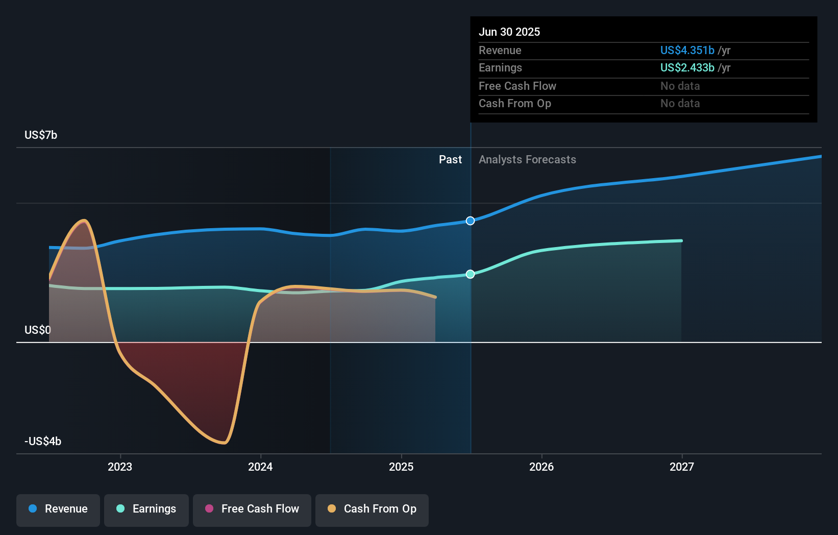Image resolution: width=838 pixels, height=535 pixels.
Task: Click the orange Cash From Op color swatch
Action: [332, 509]
